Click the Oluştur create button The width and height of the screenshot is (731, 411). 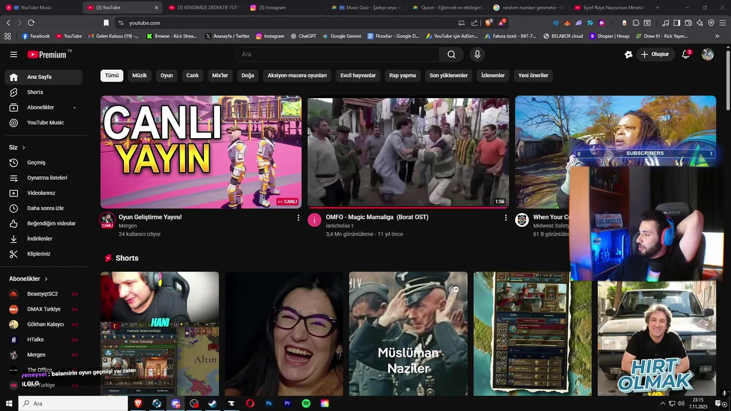coord(655,54)
